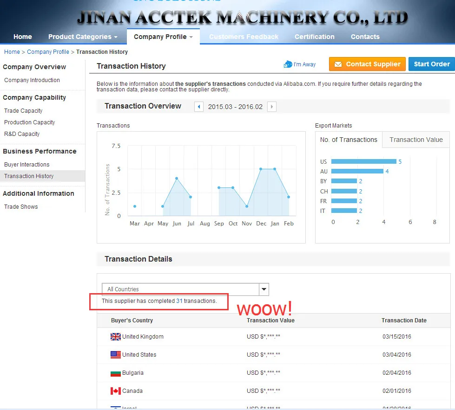The height and width of the screenshot is (410, 455).
Task: Expand the Product Categories menu
Action: [83, 37]
